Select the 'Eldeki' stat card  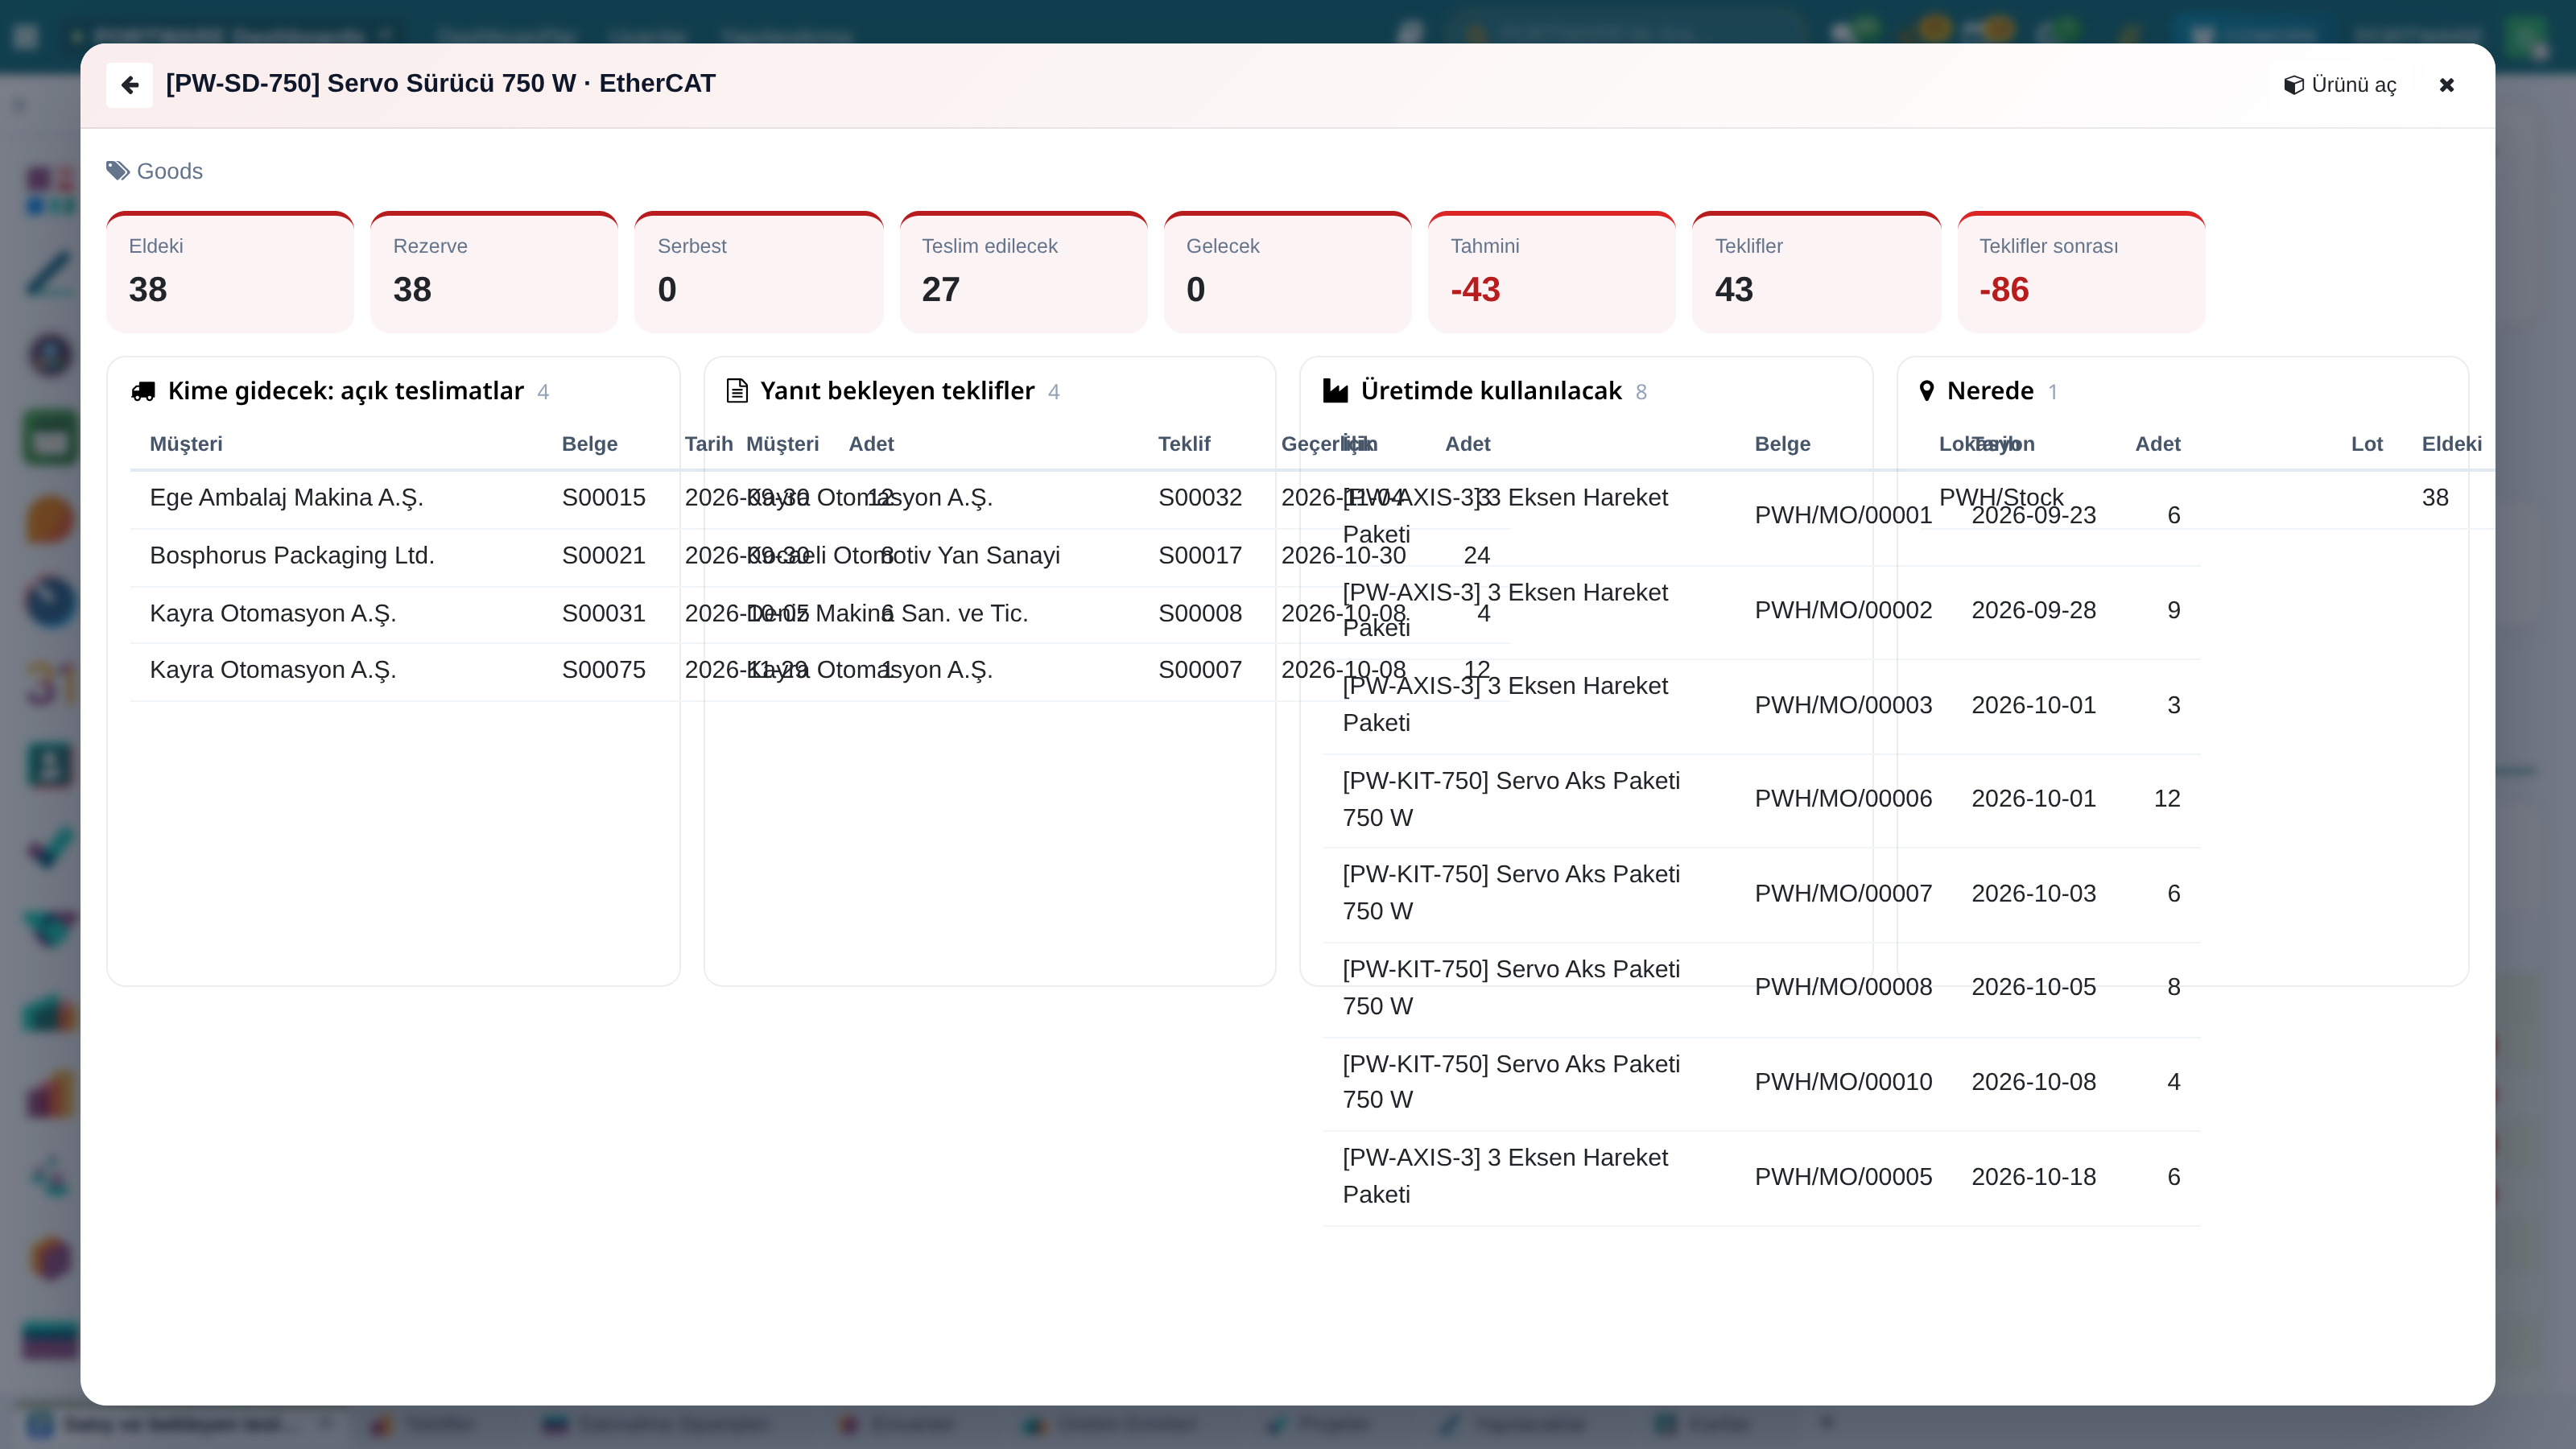pyautogui.click(x=230, y=272)
